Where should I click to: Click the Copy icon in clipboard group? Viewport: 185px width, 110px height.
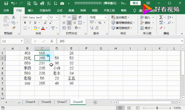pyautogui.click(x=13, y=23)
